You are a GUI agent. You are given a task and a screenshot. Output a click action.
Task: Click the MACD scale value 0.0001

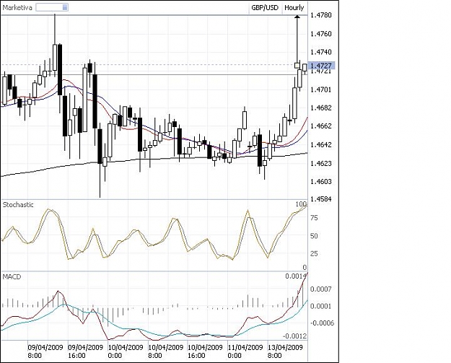(x=320, y=306)
